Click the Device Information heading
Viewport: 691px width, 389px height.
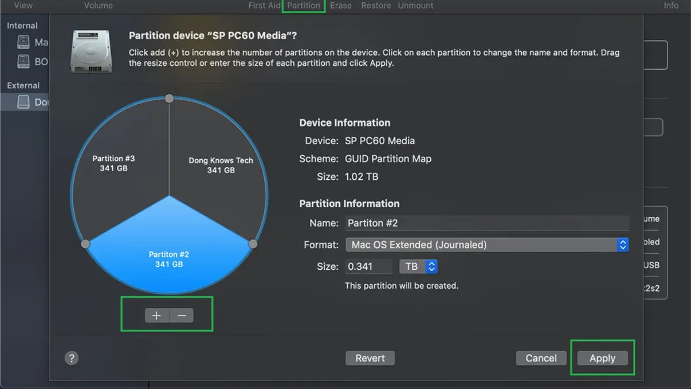pos(345,123)
